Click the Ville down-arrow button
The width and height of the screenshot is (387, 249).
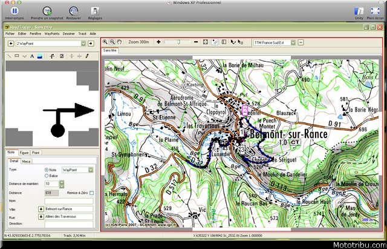pyautogui.click(x=41, y=209)
